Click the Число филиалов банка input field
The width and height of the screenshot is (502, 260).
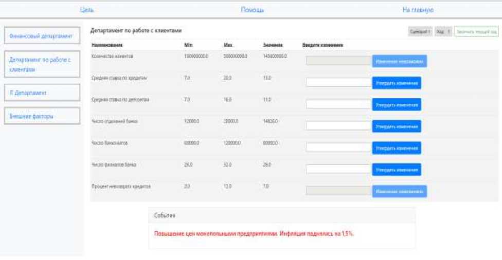(x=338, y=169)
